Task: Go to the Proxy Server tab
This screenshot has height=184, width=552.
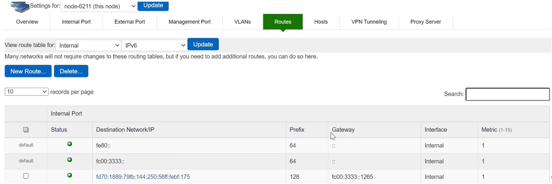Action: pos(425,22)
